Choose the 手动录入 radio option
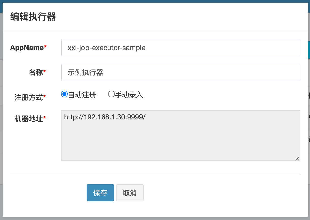The image size is (310, 220). tap(111, 94)
